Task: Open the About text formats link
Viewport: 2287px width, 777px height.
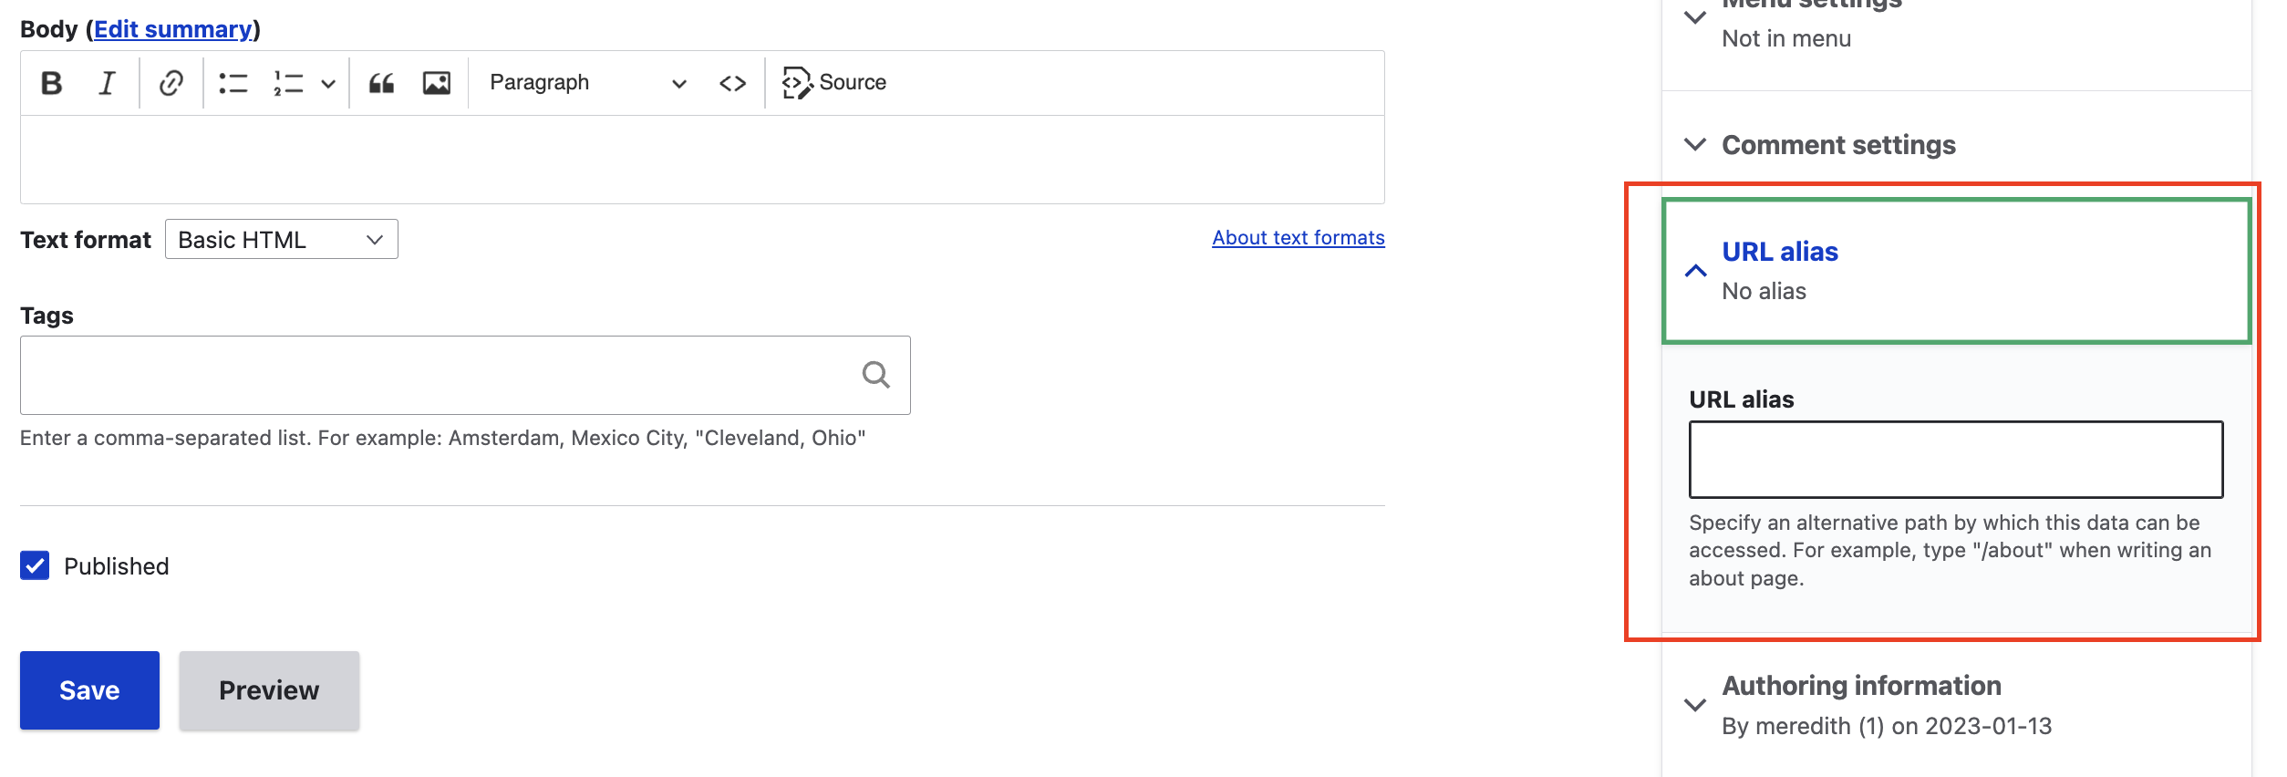Action: [x=1299, y=237]
